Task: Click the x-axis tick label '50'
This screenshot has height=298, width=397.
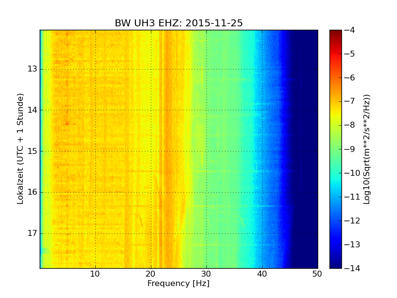Action: 317,274
